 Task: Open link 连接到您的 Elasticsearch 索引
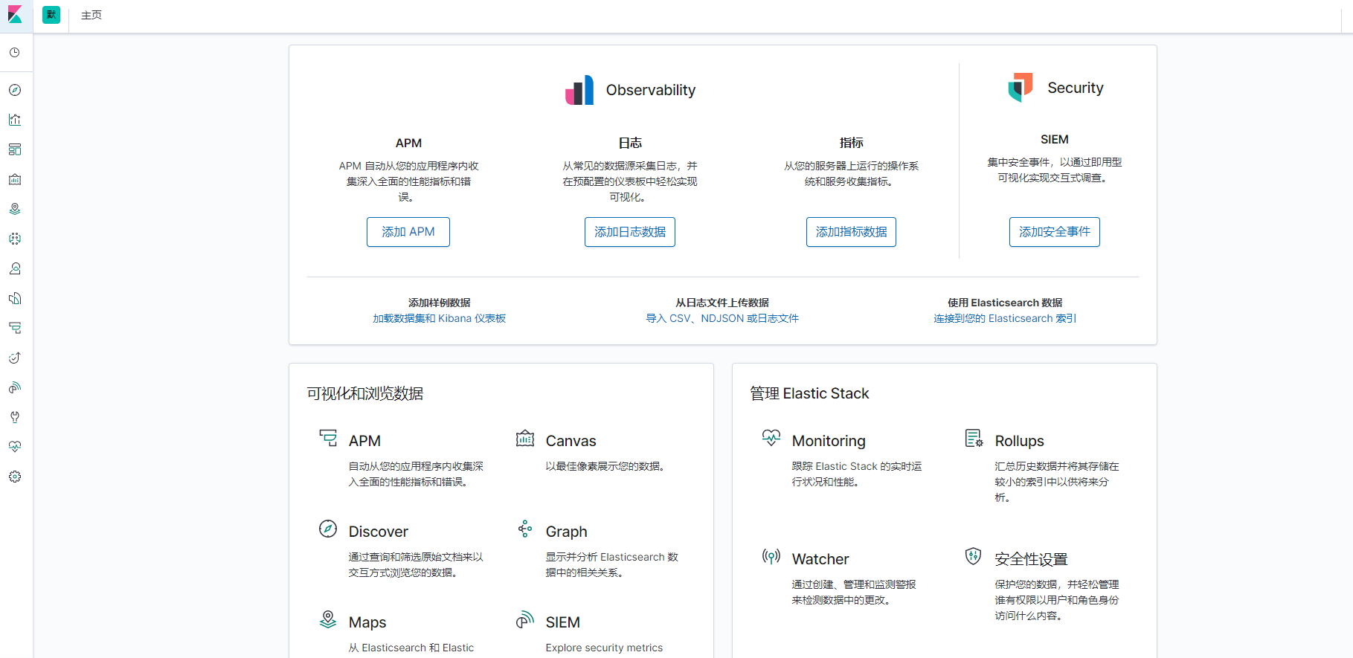1005,318
